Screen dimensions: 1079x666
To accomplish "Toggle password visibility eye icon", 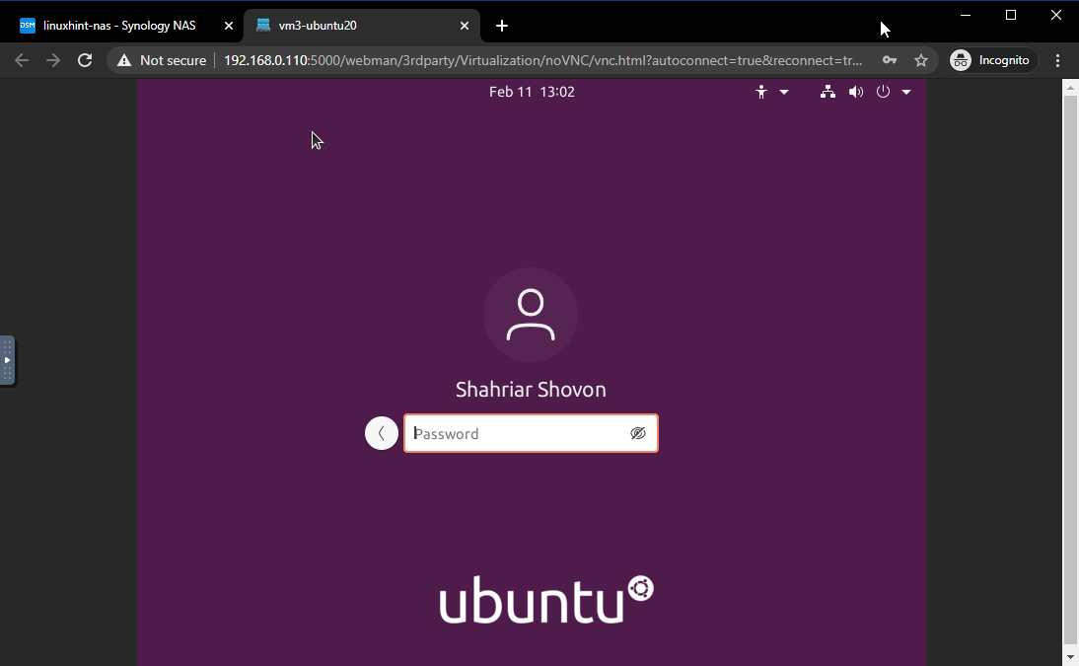I will tap(638, 433).
